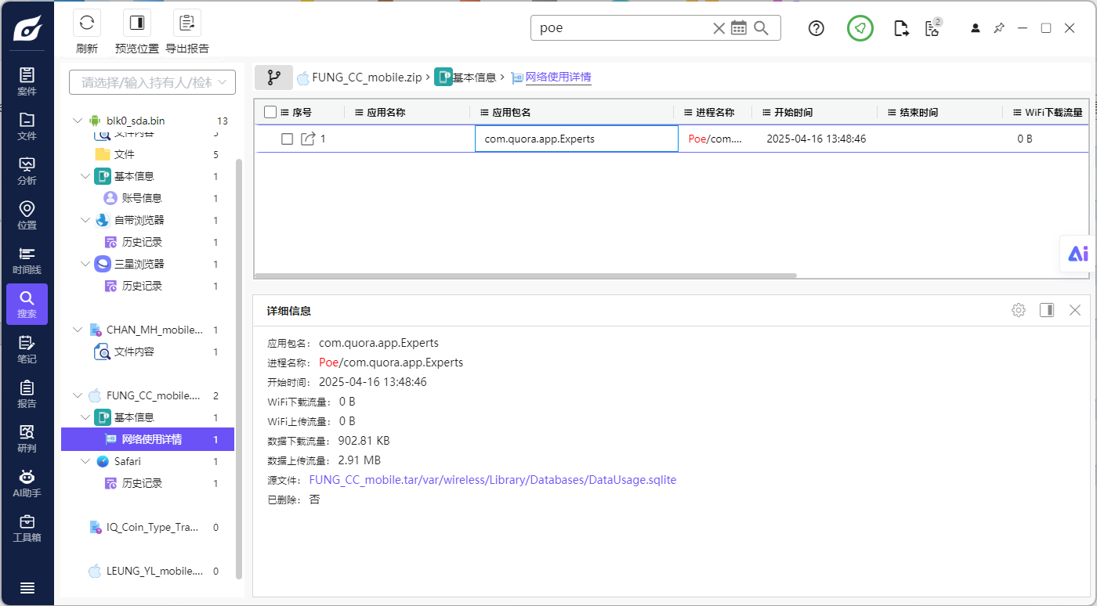Image resolution: width=1097 pixels, height=606 pixels.
Task: Select the 账号信息 tree item
Action: coord(147,198)
